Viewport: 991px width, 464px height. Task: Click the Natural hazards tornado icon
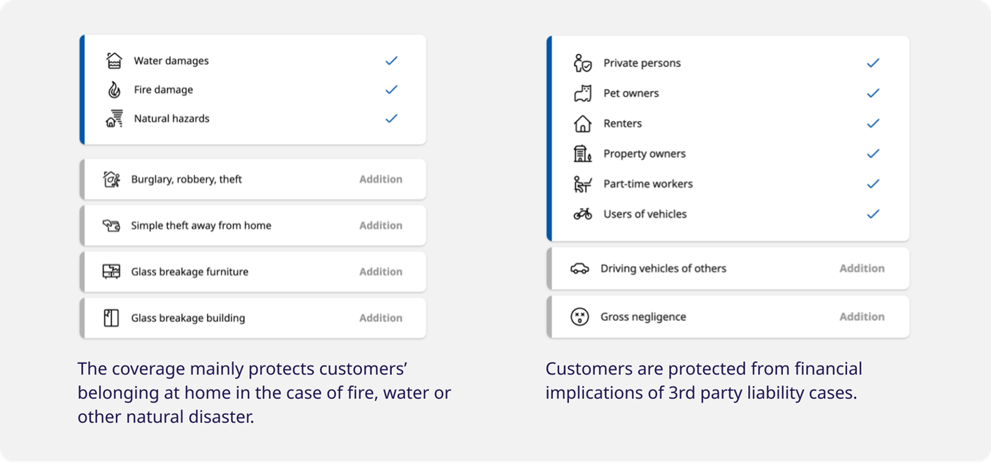pos(114,118)
